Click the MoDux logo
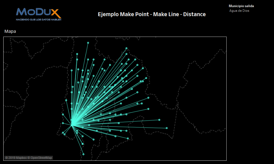 (38, 14)
